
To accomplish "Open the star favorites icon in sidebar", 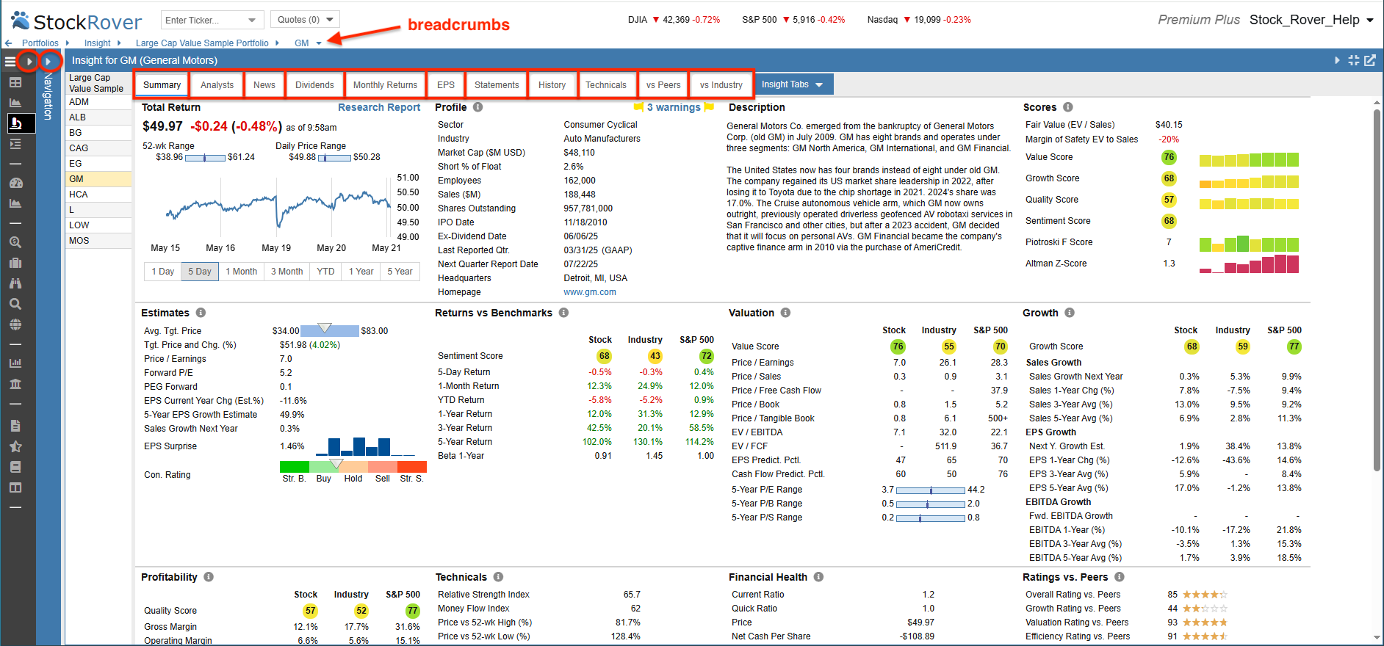I will (x=15, y=446).
